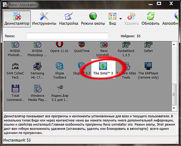Select the Skype Toolbars entry
This screenshot has height=146, width=181.
coord(60,70)
